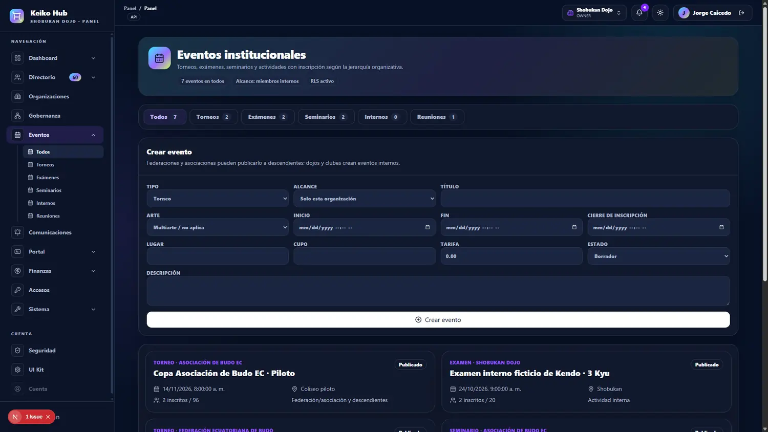Viewport: 768px width, 432px height.
Task: Open Torneos submenu item in sidebar
Action: (x=63, y=165)
